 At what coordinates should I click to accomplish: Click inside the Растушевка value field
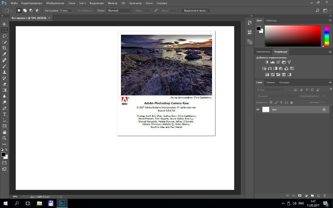(x=65, y=10)
